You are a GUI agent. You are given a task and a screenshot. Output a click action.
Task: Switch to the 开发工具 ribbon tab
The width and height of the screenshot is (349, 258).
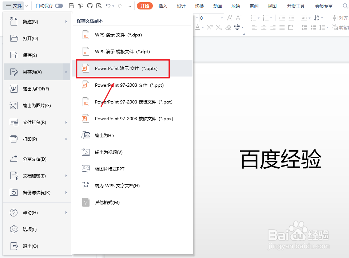[x=296, y=6]
